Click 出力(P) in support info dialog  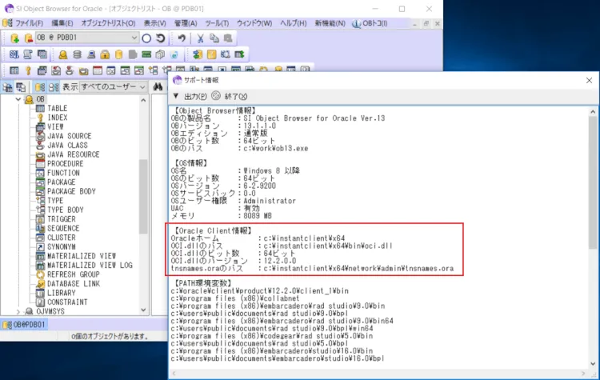(x=195, y=97)
